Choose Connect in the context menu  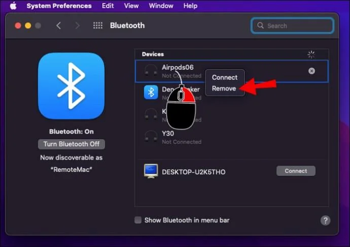coord(225,77)
